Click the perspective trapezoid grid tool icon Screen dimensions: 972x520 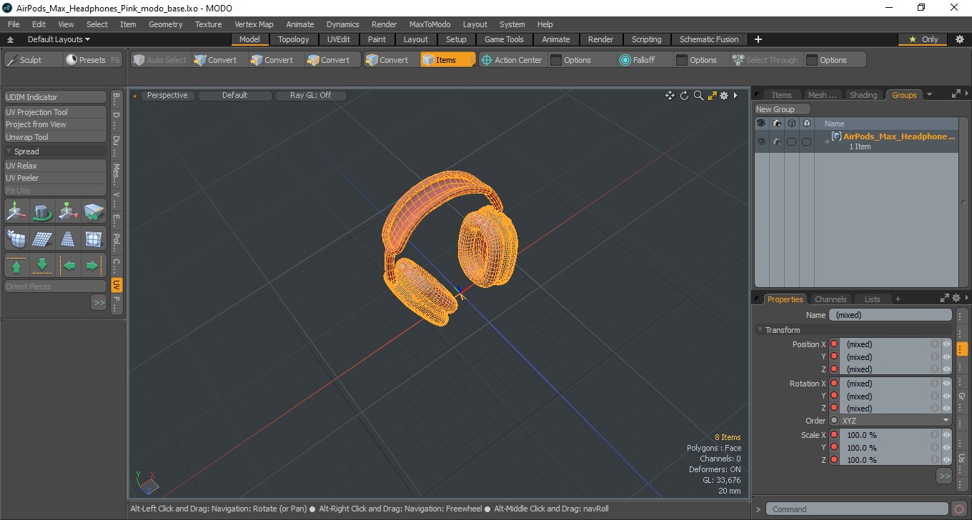tap(69, 239)
